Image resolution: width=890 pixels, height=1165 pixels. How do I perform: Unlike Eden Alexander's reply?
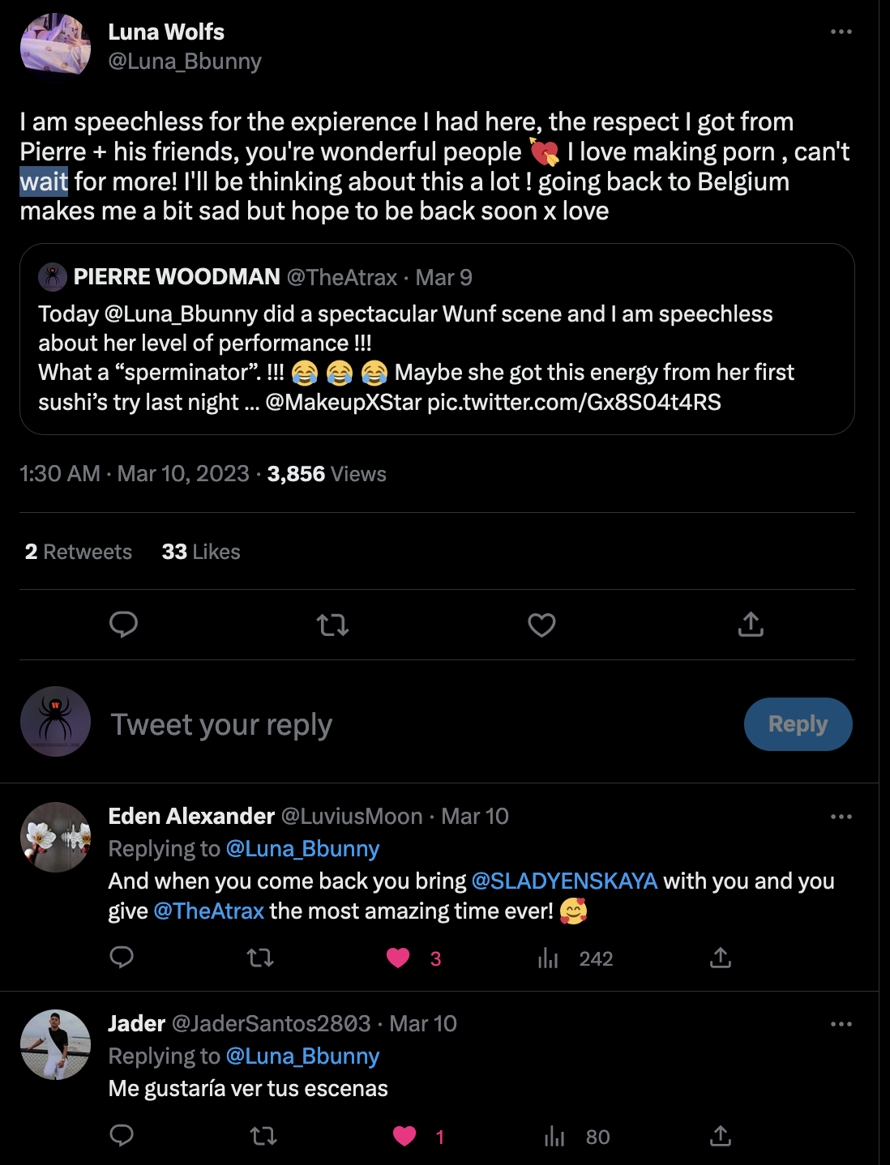[x=398, y=958]
